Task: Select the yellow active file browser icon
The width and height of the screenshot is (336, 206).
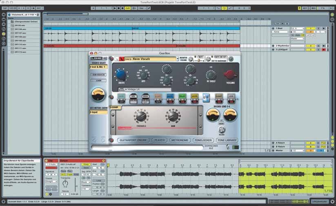Action: [4, 34]
